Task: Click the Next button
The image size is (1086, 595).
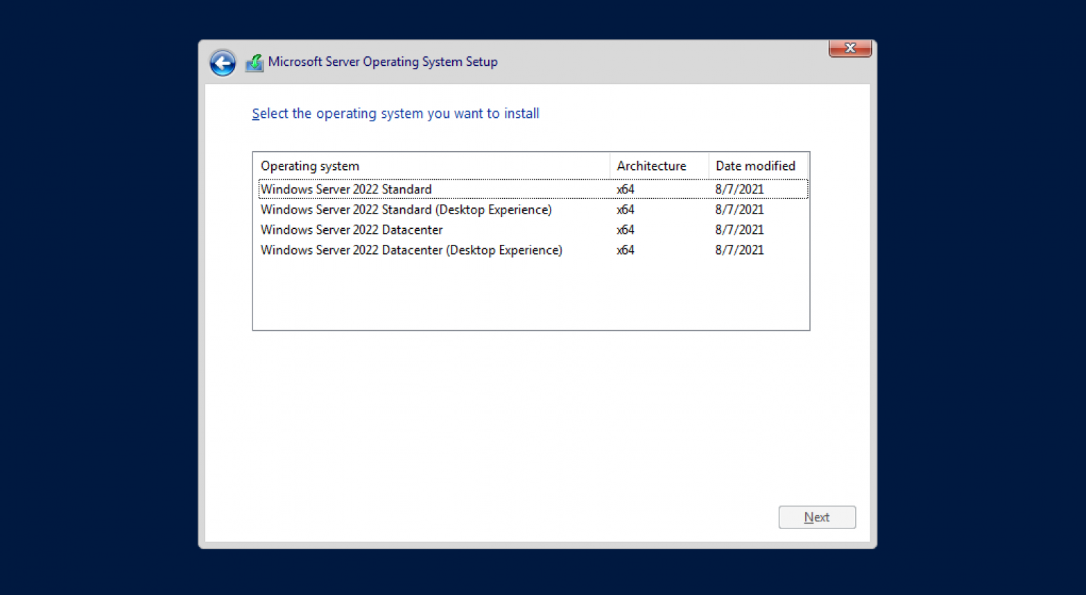Action: coord(817,517)
